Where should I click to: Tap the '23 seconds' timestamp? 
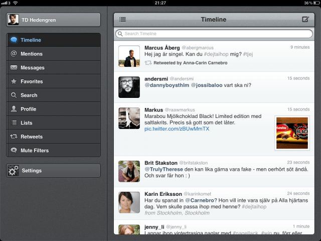pos(298,162)
